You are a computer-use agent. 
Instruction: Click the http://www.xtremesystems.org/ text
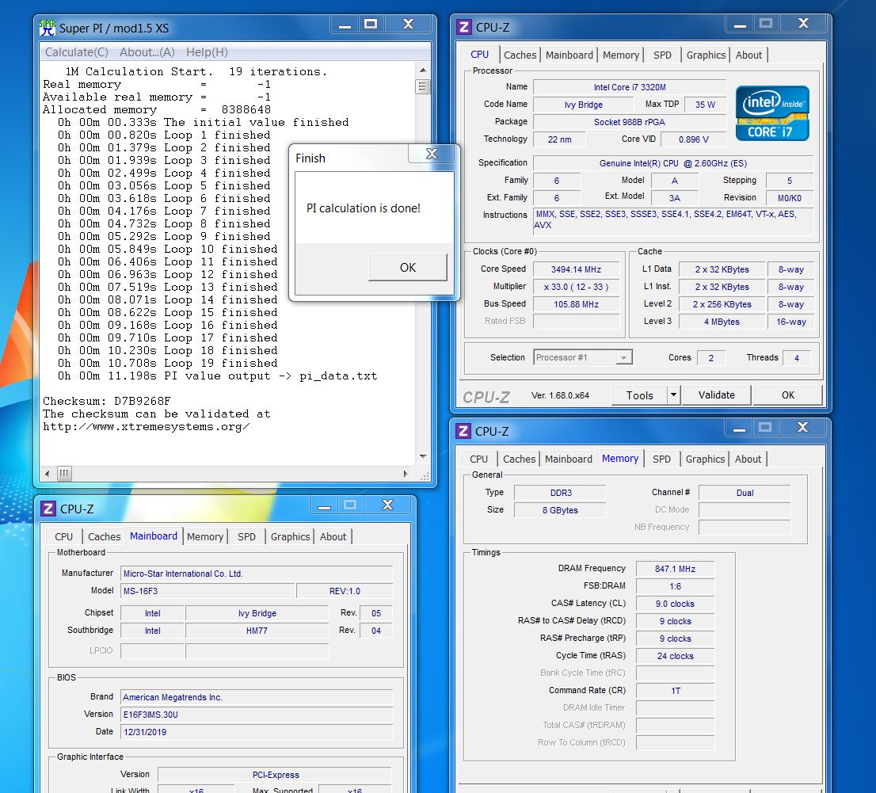147,427
